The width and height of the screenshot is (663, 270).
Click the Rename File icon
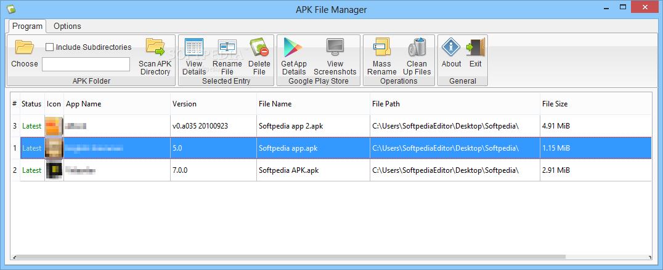(x=227, y=47)
